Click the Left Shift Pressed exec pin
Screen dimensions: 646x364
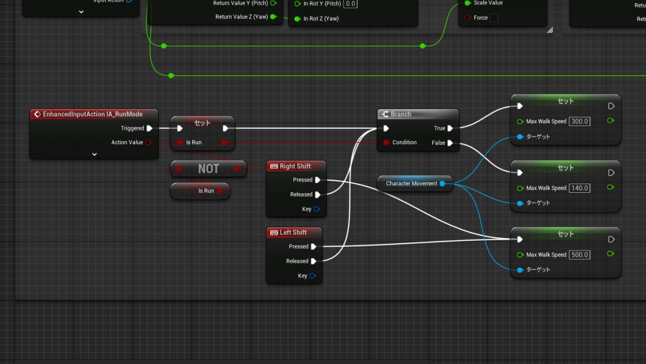(313, 247)
